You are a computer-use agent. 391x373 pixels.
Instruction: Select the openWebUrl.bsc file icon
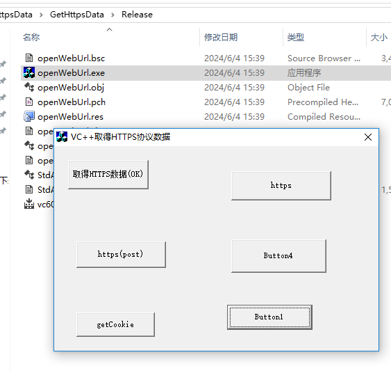point(29,58)
